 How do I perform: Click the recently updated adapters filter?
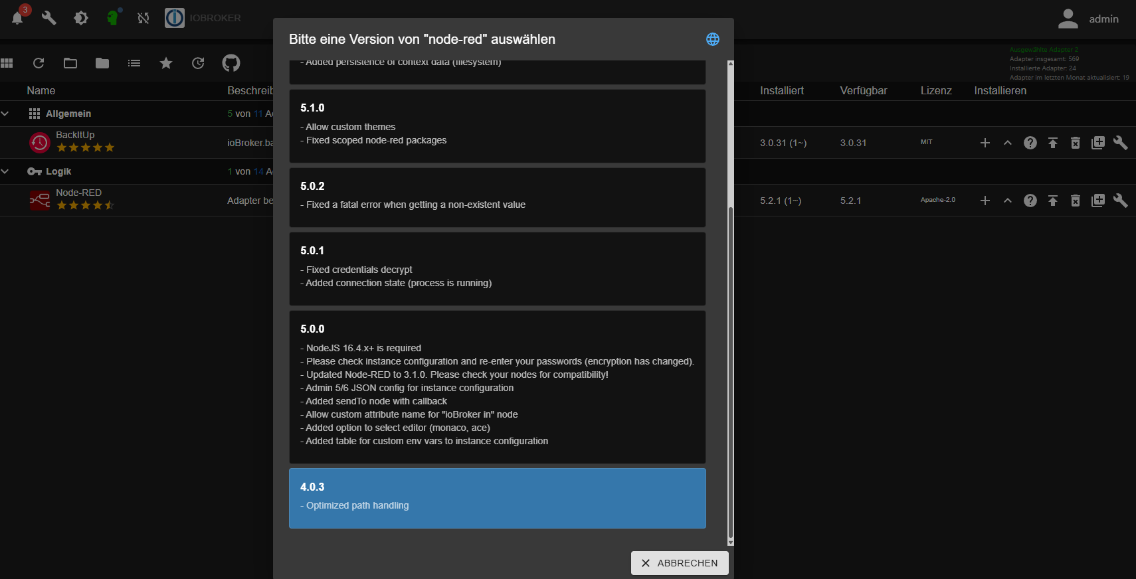click(198, 63)
